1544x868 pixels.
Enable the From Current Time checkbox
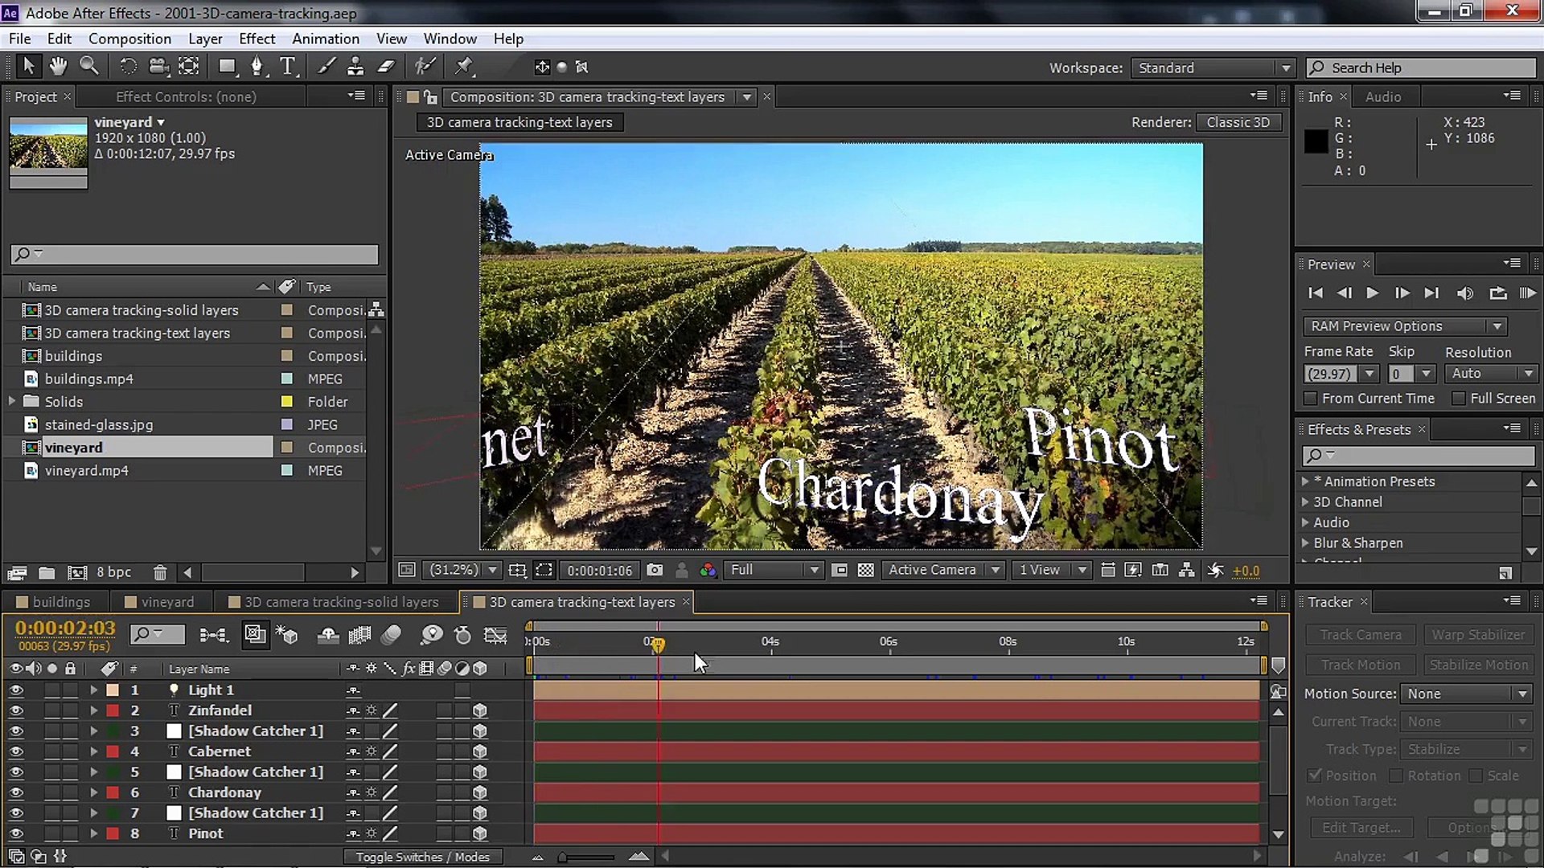coord(1311,399)
